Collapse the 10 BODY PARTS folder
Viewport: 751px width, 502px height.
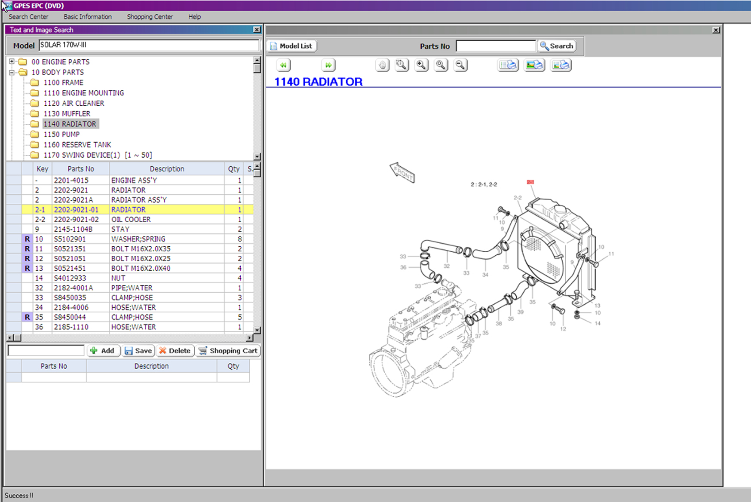[x=12, y=72]
